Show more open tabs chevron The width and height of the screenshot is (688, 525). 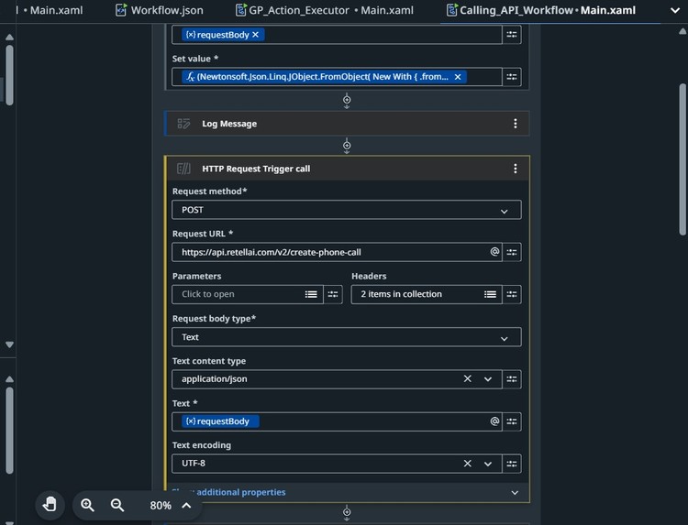675,10
